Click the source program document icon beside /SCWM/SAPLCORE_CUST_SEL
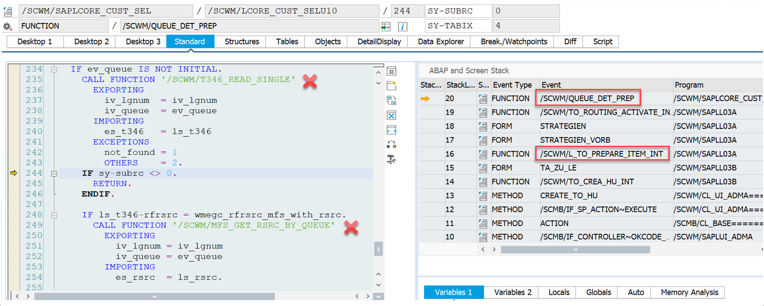This screenshot has height=306, width=764. [x=8, y=11]
